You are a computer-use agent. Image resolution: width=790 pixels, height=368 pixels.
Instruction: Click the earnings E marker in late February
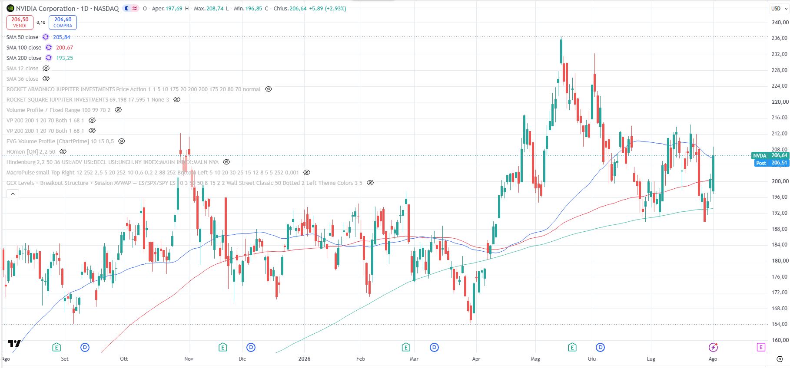pyautogui.click(x=406, y=347)
